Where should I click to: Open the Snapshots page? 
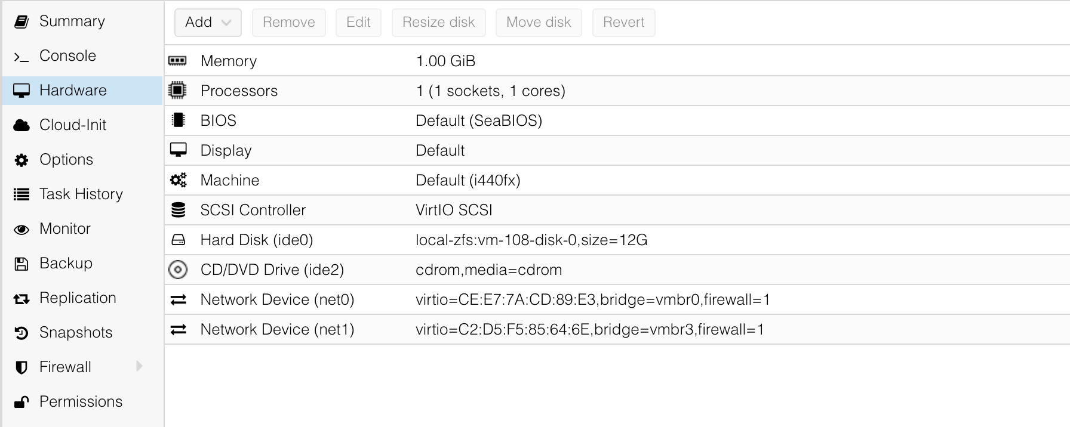(x=76, y=333)
